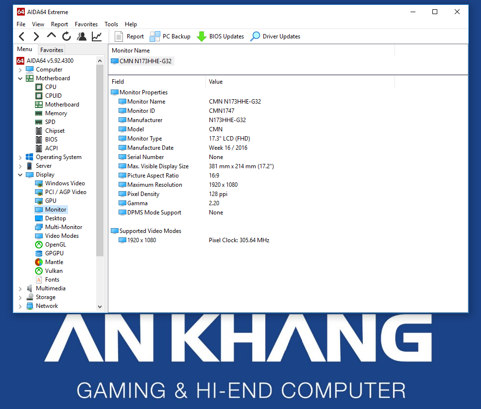Click the sidebar scrollbar down arrow
This screenshot has width=481, height=409.
[x=100, y=306]
